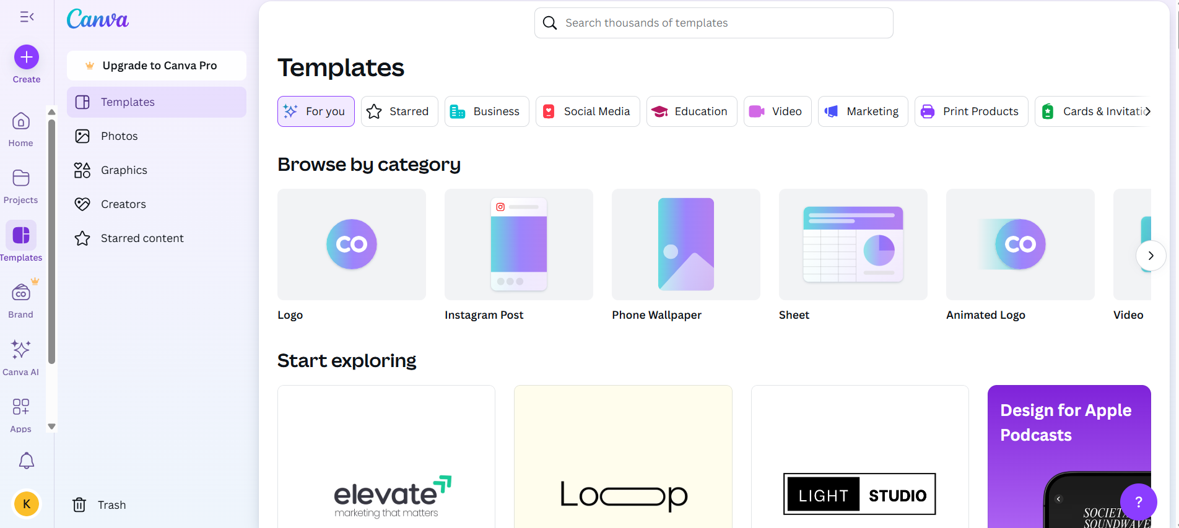
Task: Click the left rail scrollbar thumb
Action: pyautogui.click(x=52, y=241)
